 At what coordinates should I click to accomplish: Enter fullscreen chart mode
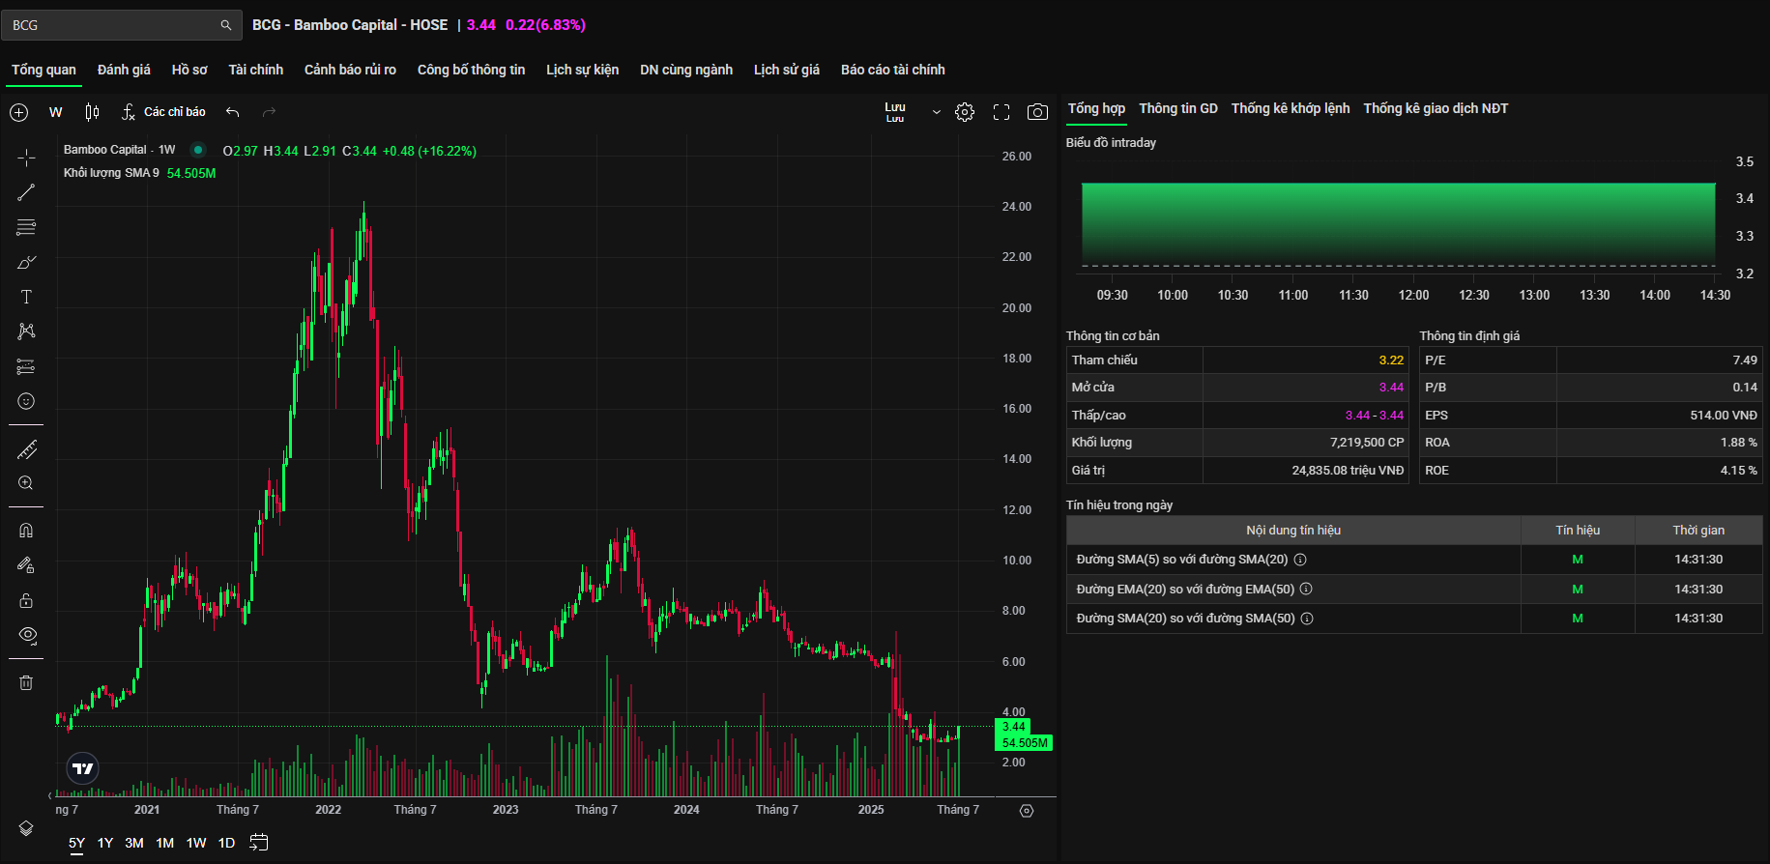click(1001, 112)
